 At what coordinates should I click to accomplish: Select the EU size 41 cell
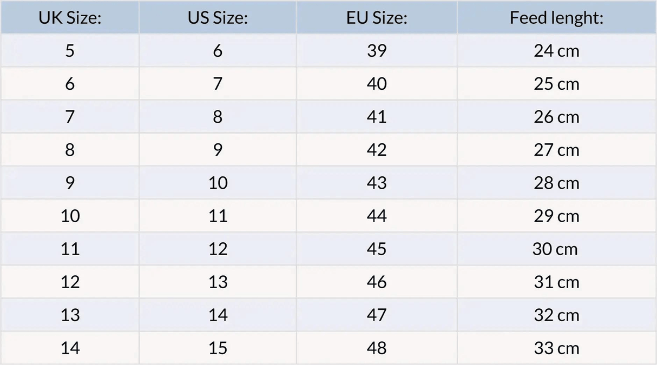[377, 117]
